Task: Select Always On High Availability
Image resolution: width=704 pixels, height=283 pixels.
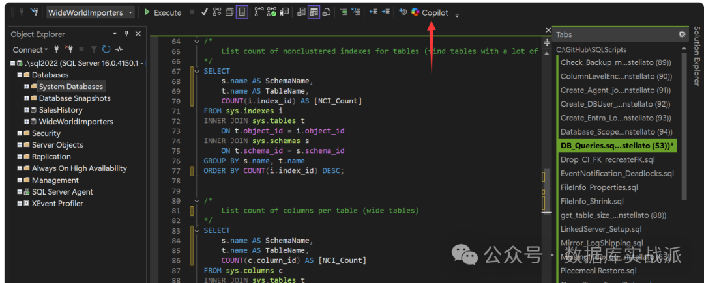Action: pyautogui.click(x=79, y=168)
